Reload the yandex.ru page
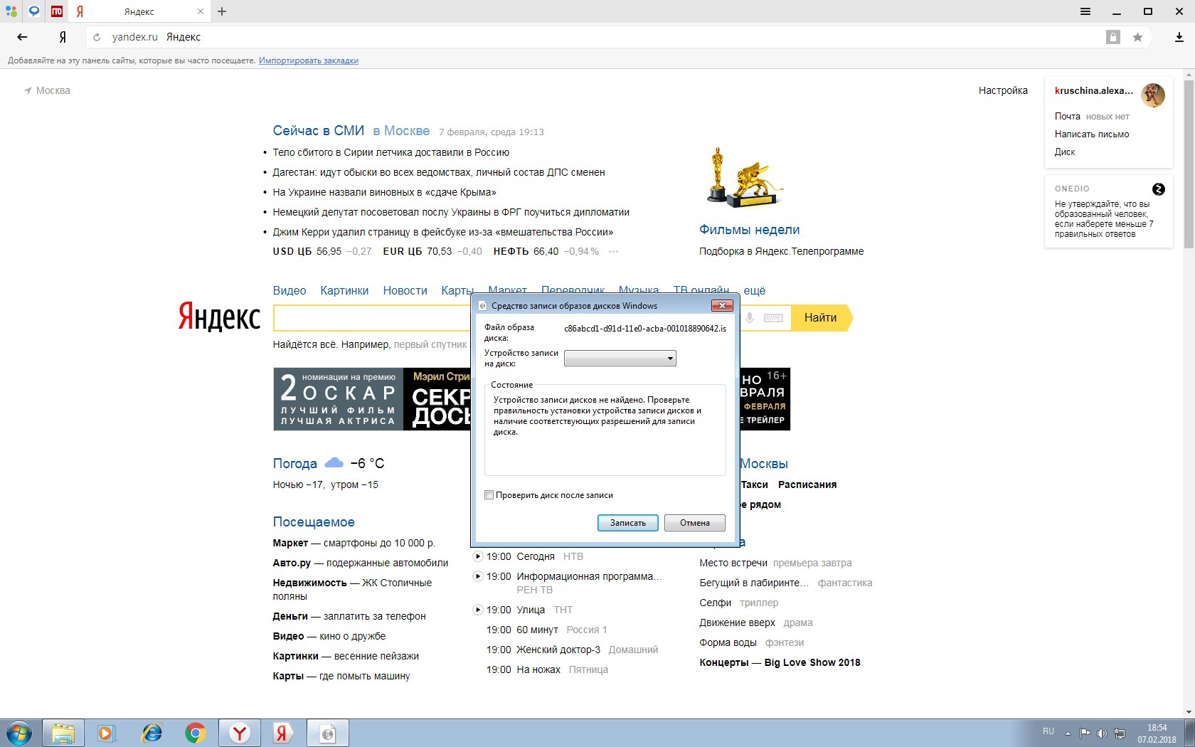The image size is (1195, 747). pyautogui.click(x=97, y=37)
